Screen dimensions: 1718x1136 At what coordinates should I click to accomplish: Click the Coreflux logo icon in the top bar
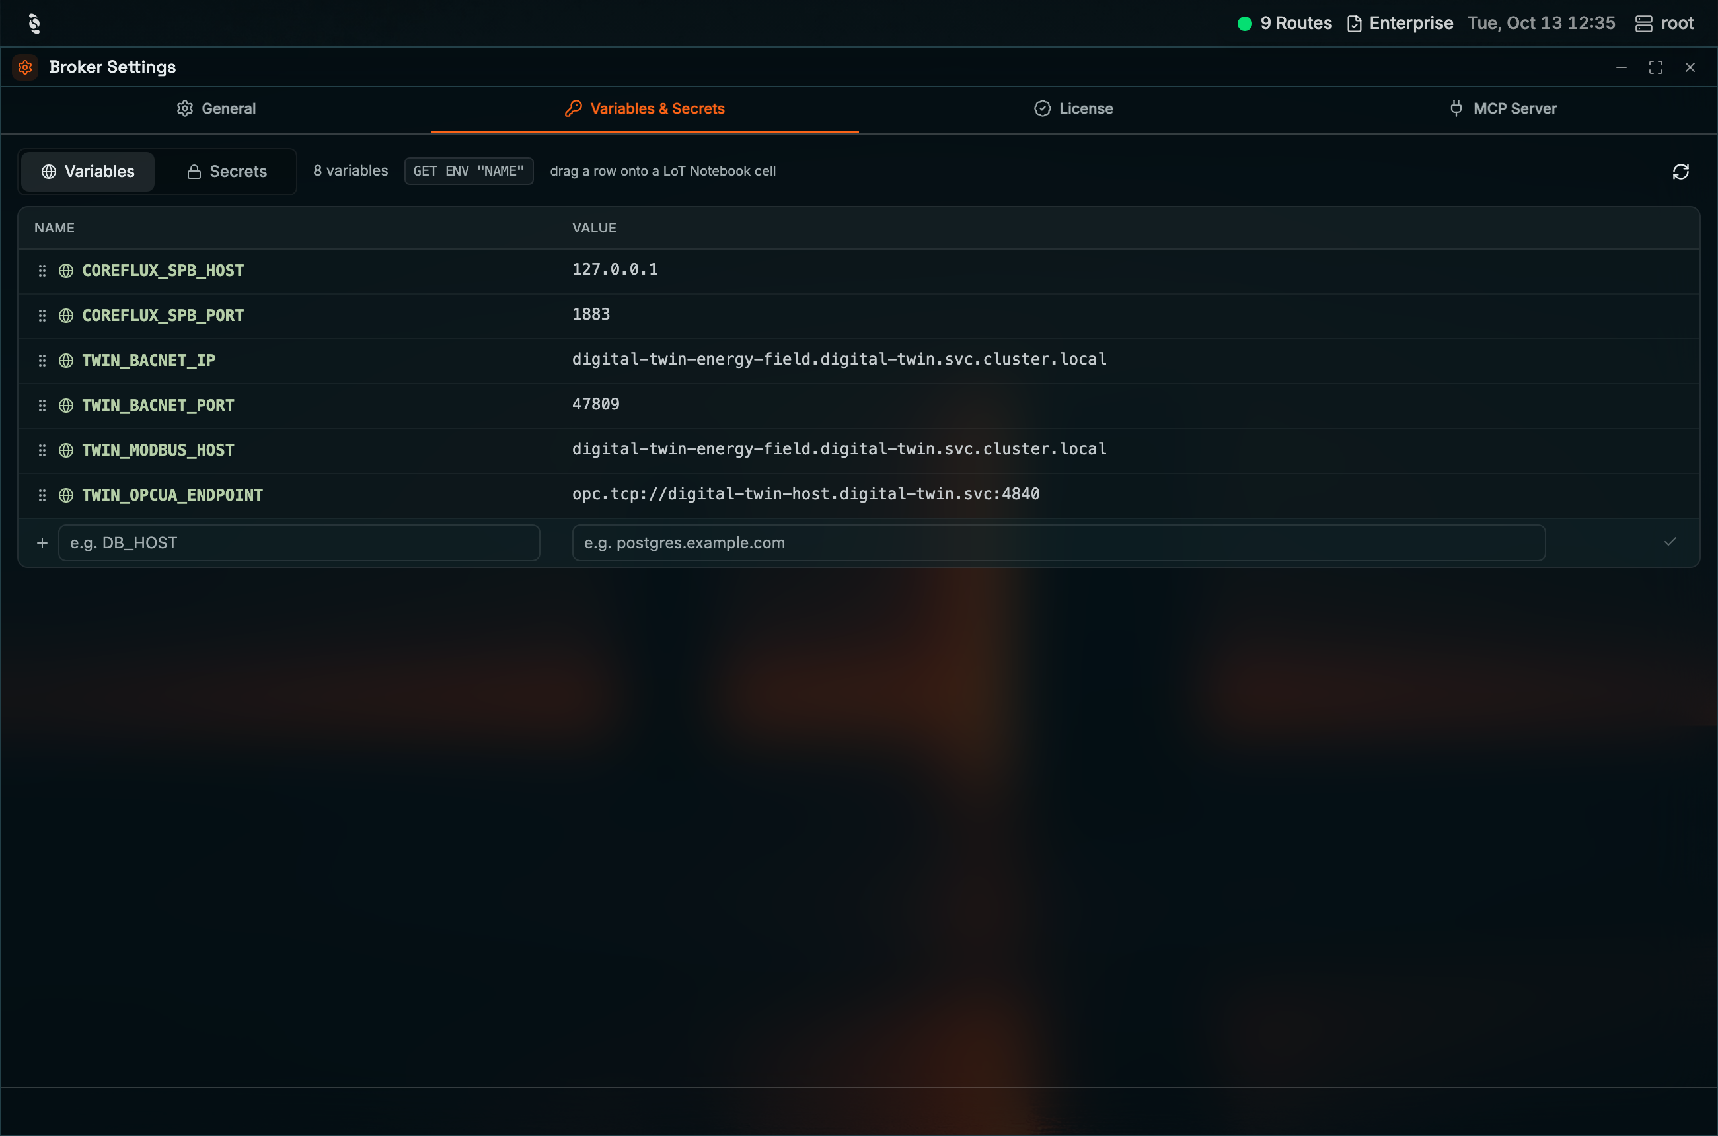pyautogui.click(x=34, y=23)
